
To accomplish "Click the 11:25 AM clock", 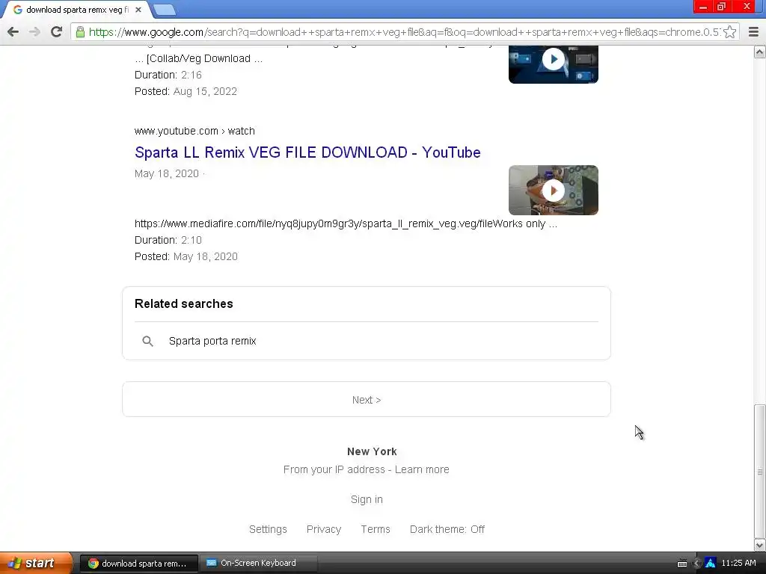I will click(738, 564).
